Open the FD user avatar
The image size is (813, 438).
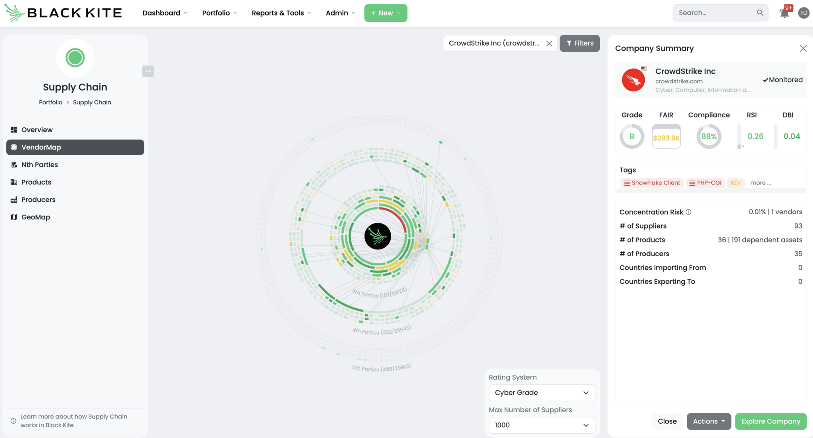pyautogui.click(x=803, y=13)
